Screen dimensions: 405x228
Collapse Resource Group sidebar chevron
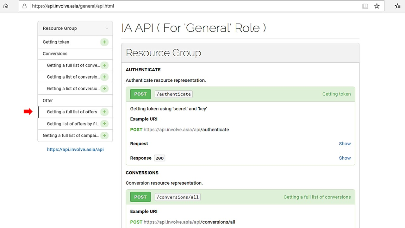[x=107, y=28]
